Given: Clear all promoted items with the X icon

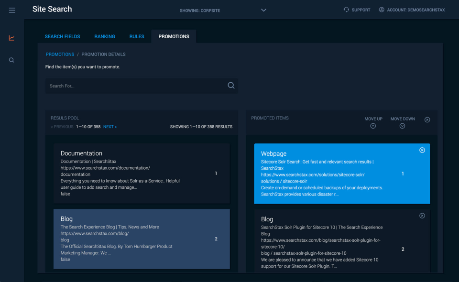Looking at the screenshot, I should [427, 119].
